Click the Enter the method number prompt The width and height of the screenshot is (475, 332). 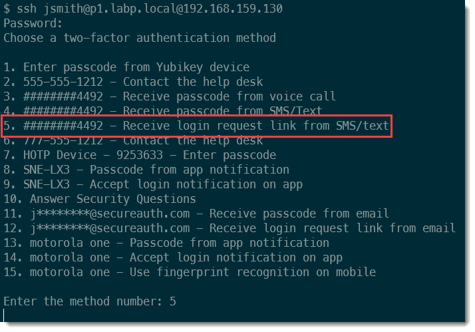[90, 301]
